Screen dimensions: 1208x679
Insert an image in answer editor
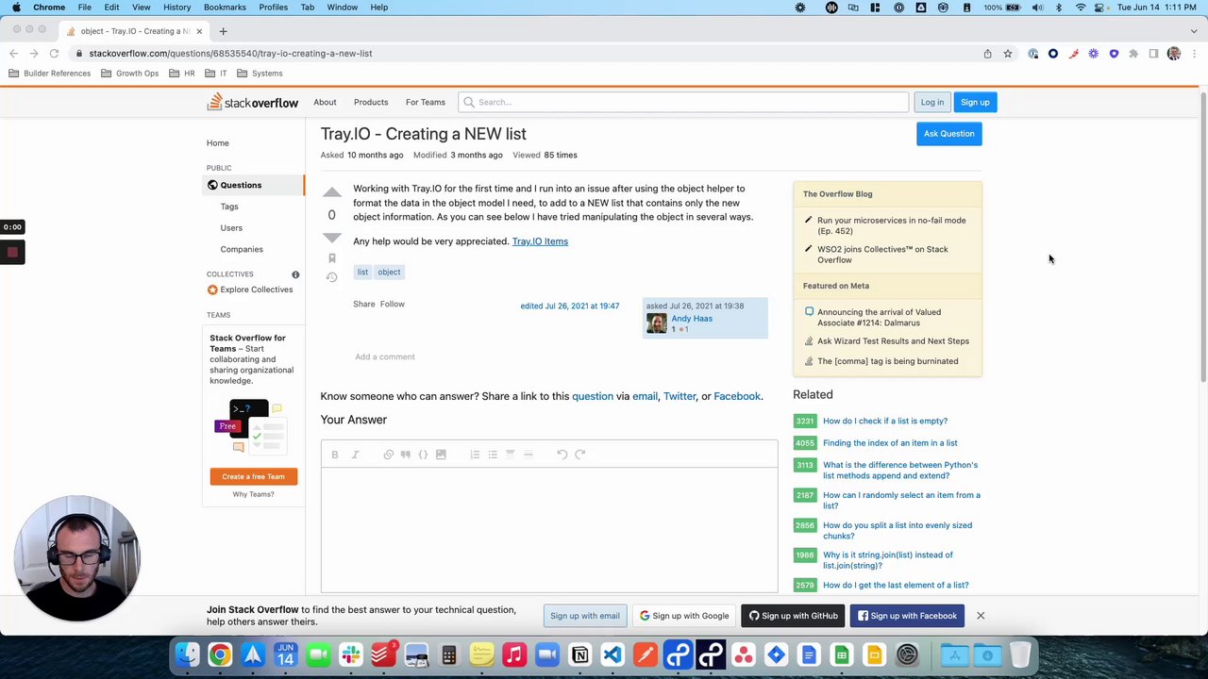click(441, 455)
